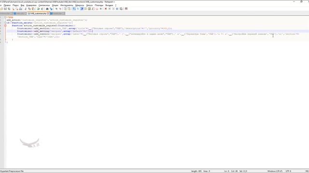Place cursor in the add_control line
309x173 pixels.
click(x=158, y=35)
